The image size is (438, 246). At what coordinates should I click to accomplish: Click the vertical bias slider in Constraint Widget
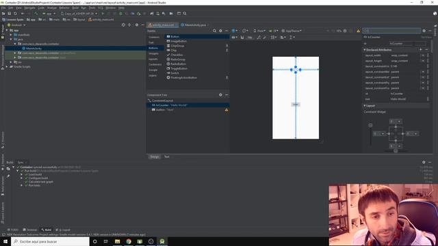(x=370, y=126)
